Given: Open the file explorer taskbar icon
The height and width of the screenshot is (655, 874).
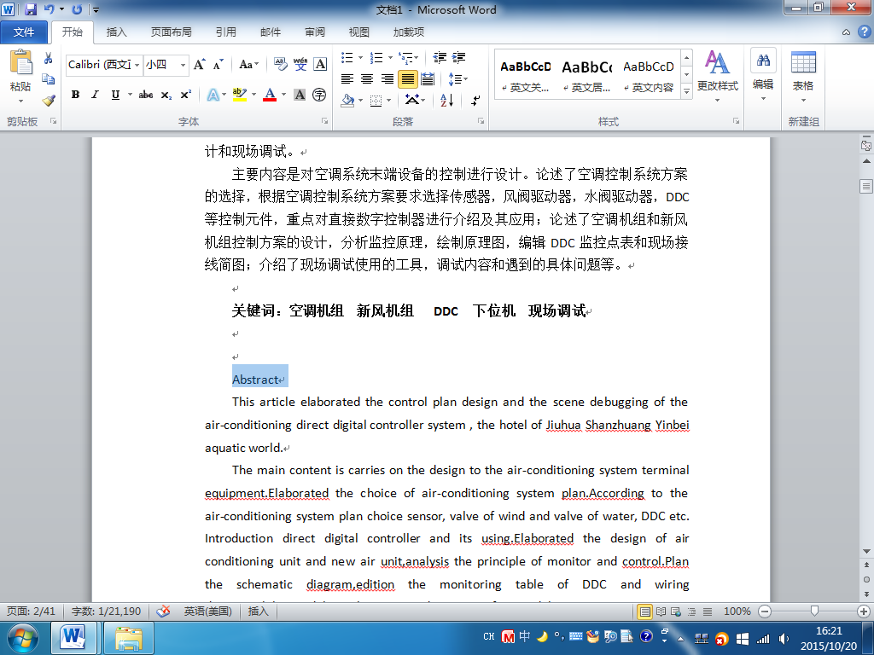Looking at the screenshot, I should [129, 638].
